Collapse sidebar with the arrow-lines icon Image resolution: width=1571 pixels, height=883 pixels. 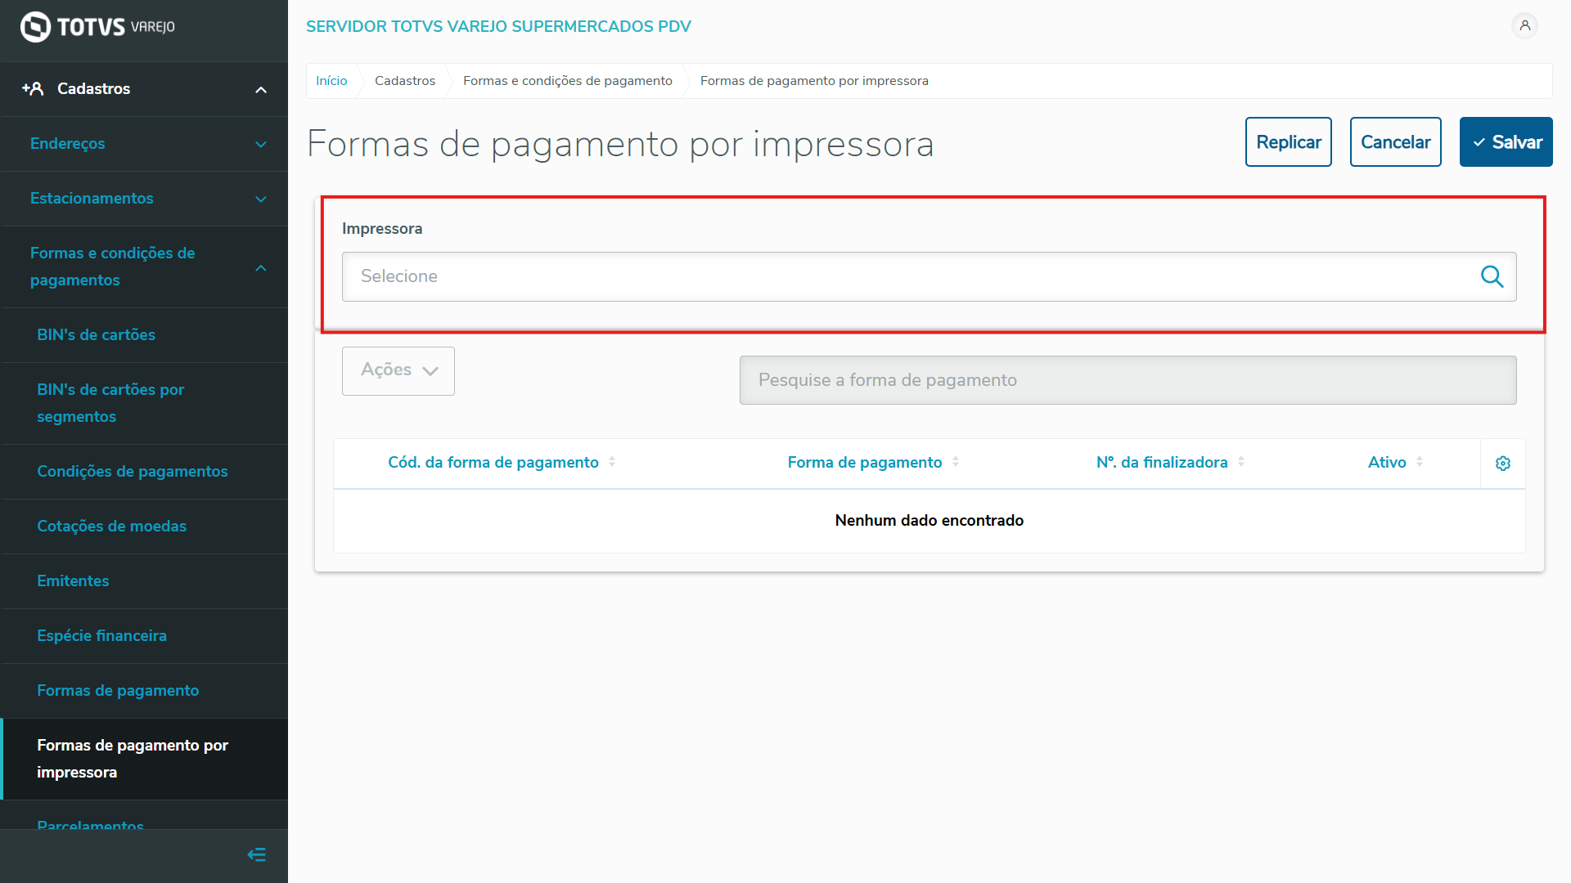[256, 854]
